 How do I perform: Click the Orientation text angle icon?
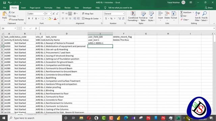pos(75,13)
